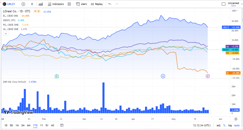243x130 pixels.
Task: Toggle percent scale mode
Action: pos(224,125)
